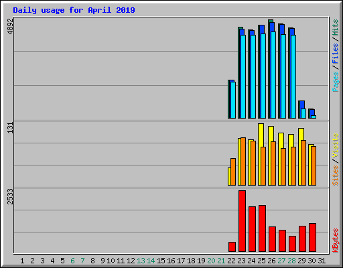Image resolution: width=343 pixels, height=268 pixels.
Task: Click green weekend day 14 label
Action: tap(151, 261)
